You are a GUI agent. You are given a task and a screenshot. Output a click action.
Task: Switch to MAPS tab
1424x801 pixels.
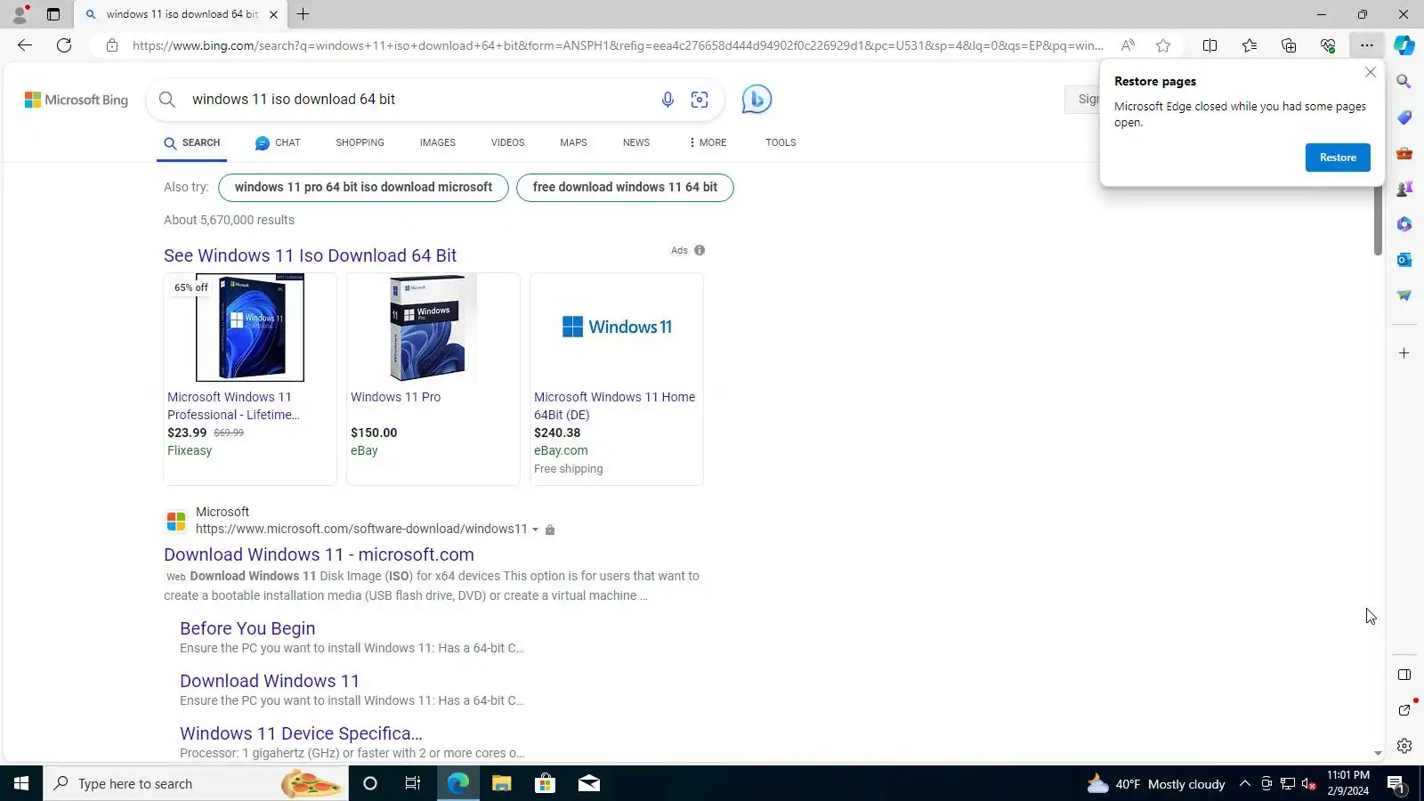click(573, 142)
